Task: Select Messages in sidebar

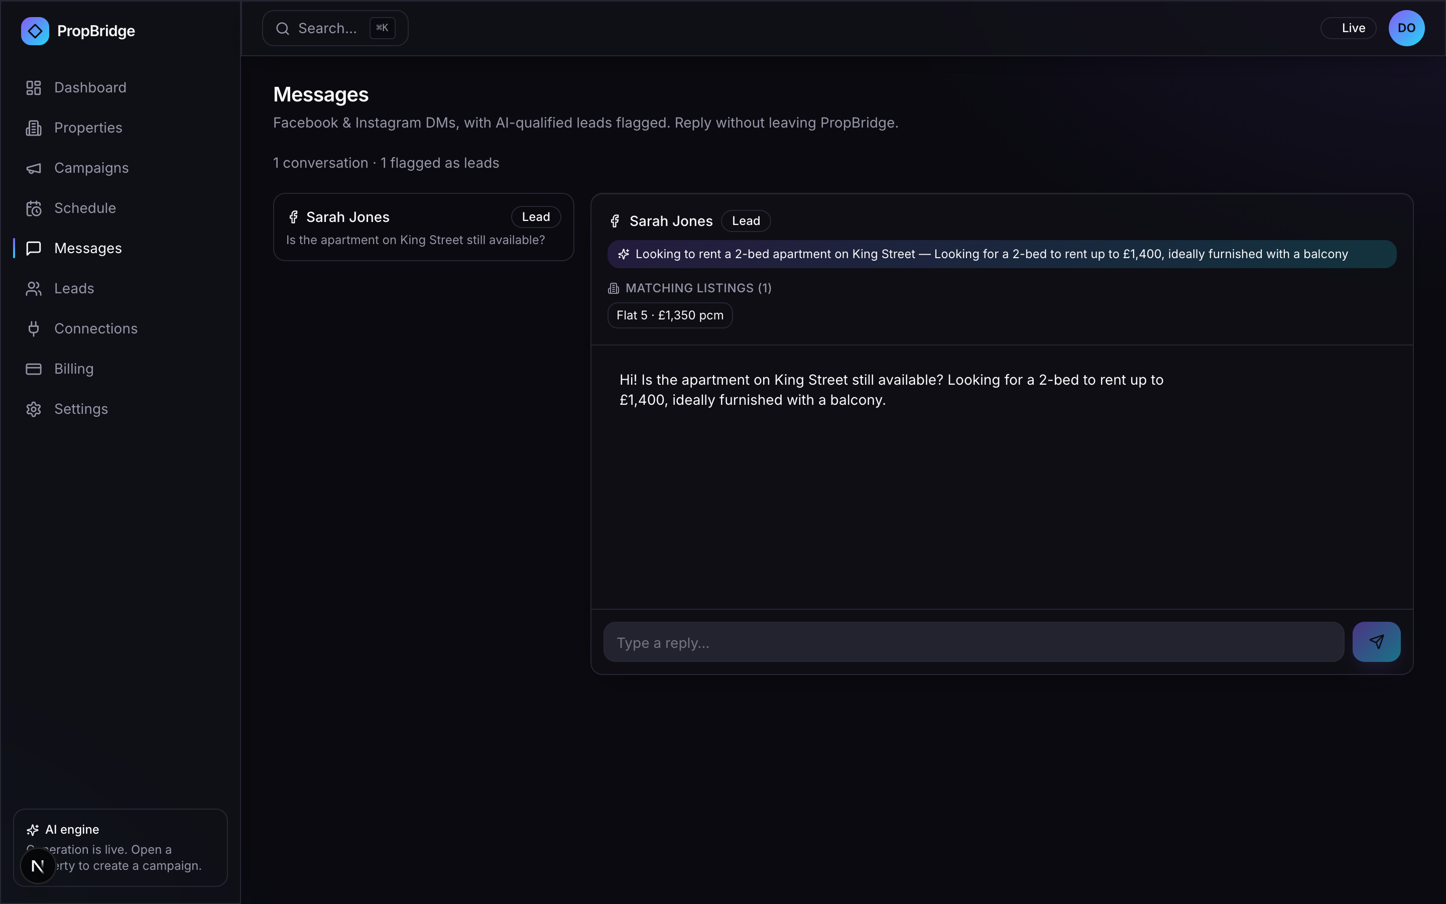Action: 120,248
